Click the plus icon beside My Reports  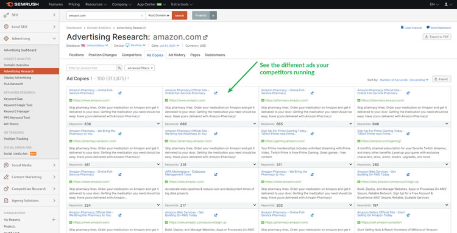54,220
